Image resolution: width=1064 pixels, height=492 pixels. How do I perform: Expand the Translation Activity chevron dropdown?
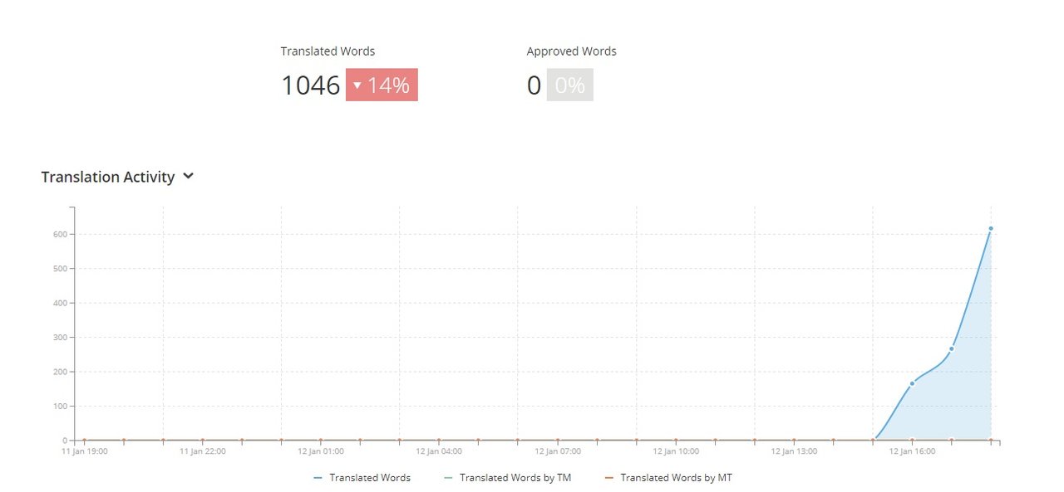[x=189, y=176]
